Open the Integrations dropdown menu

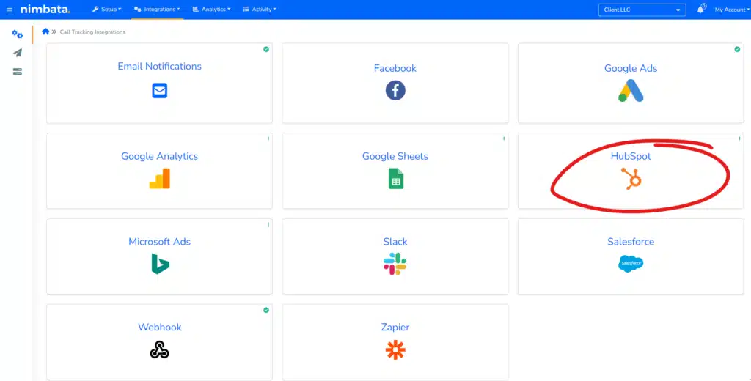[157, 9]
